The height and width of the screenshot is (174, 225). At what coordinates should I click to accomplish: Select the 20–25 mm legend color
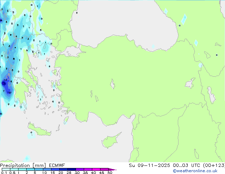(x=63, y=169)
